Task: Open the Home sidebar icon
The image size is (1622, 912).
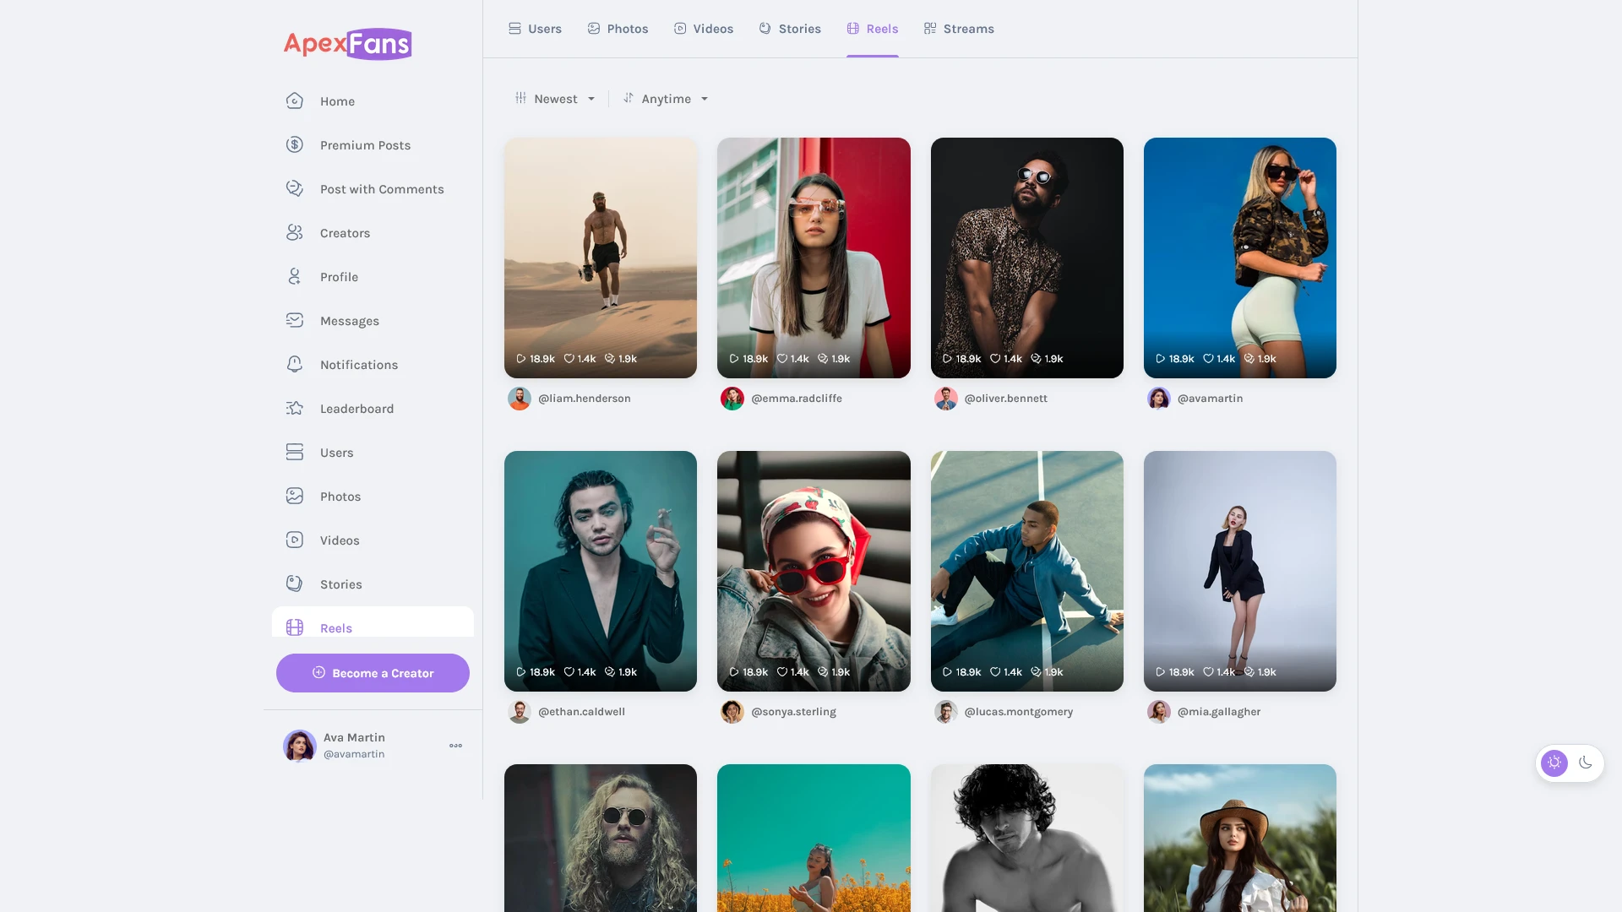Action: click(294, 101)
